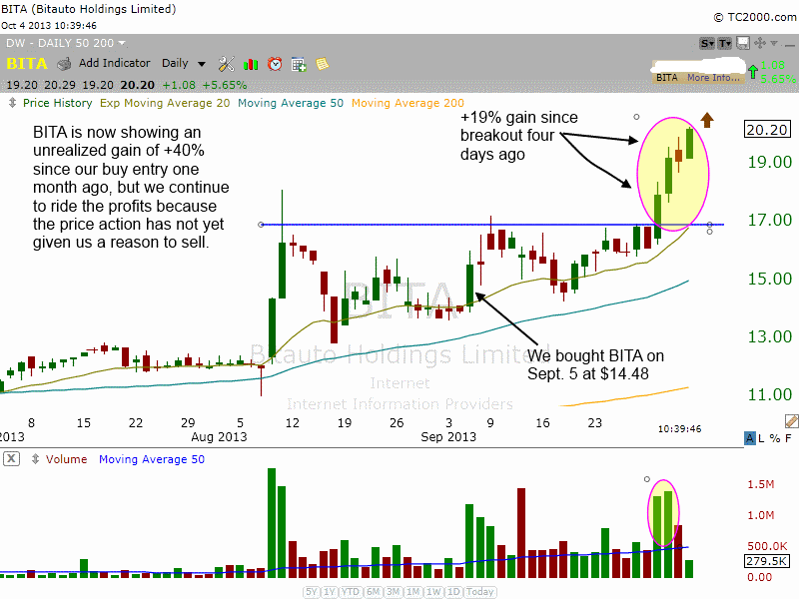Open the alarm clock alert icon
Viewport: 799px width, 599px height.
275,64
